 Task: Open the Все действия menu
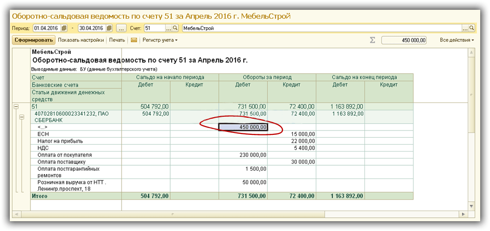click(457, 40)
